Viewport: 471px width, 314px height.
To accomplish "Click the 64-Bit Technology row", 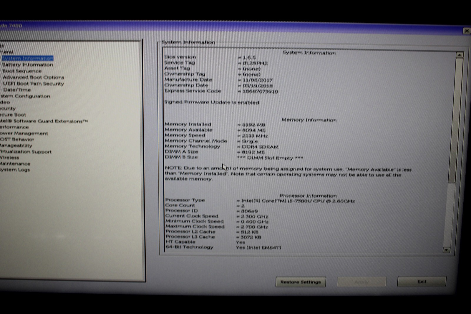I will tap(223, 247).
